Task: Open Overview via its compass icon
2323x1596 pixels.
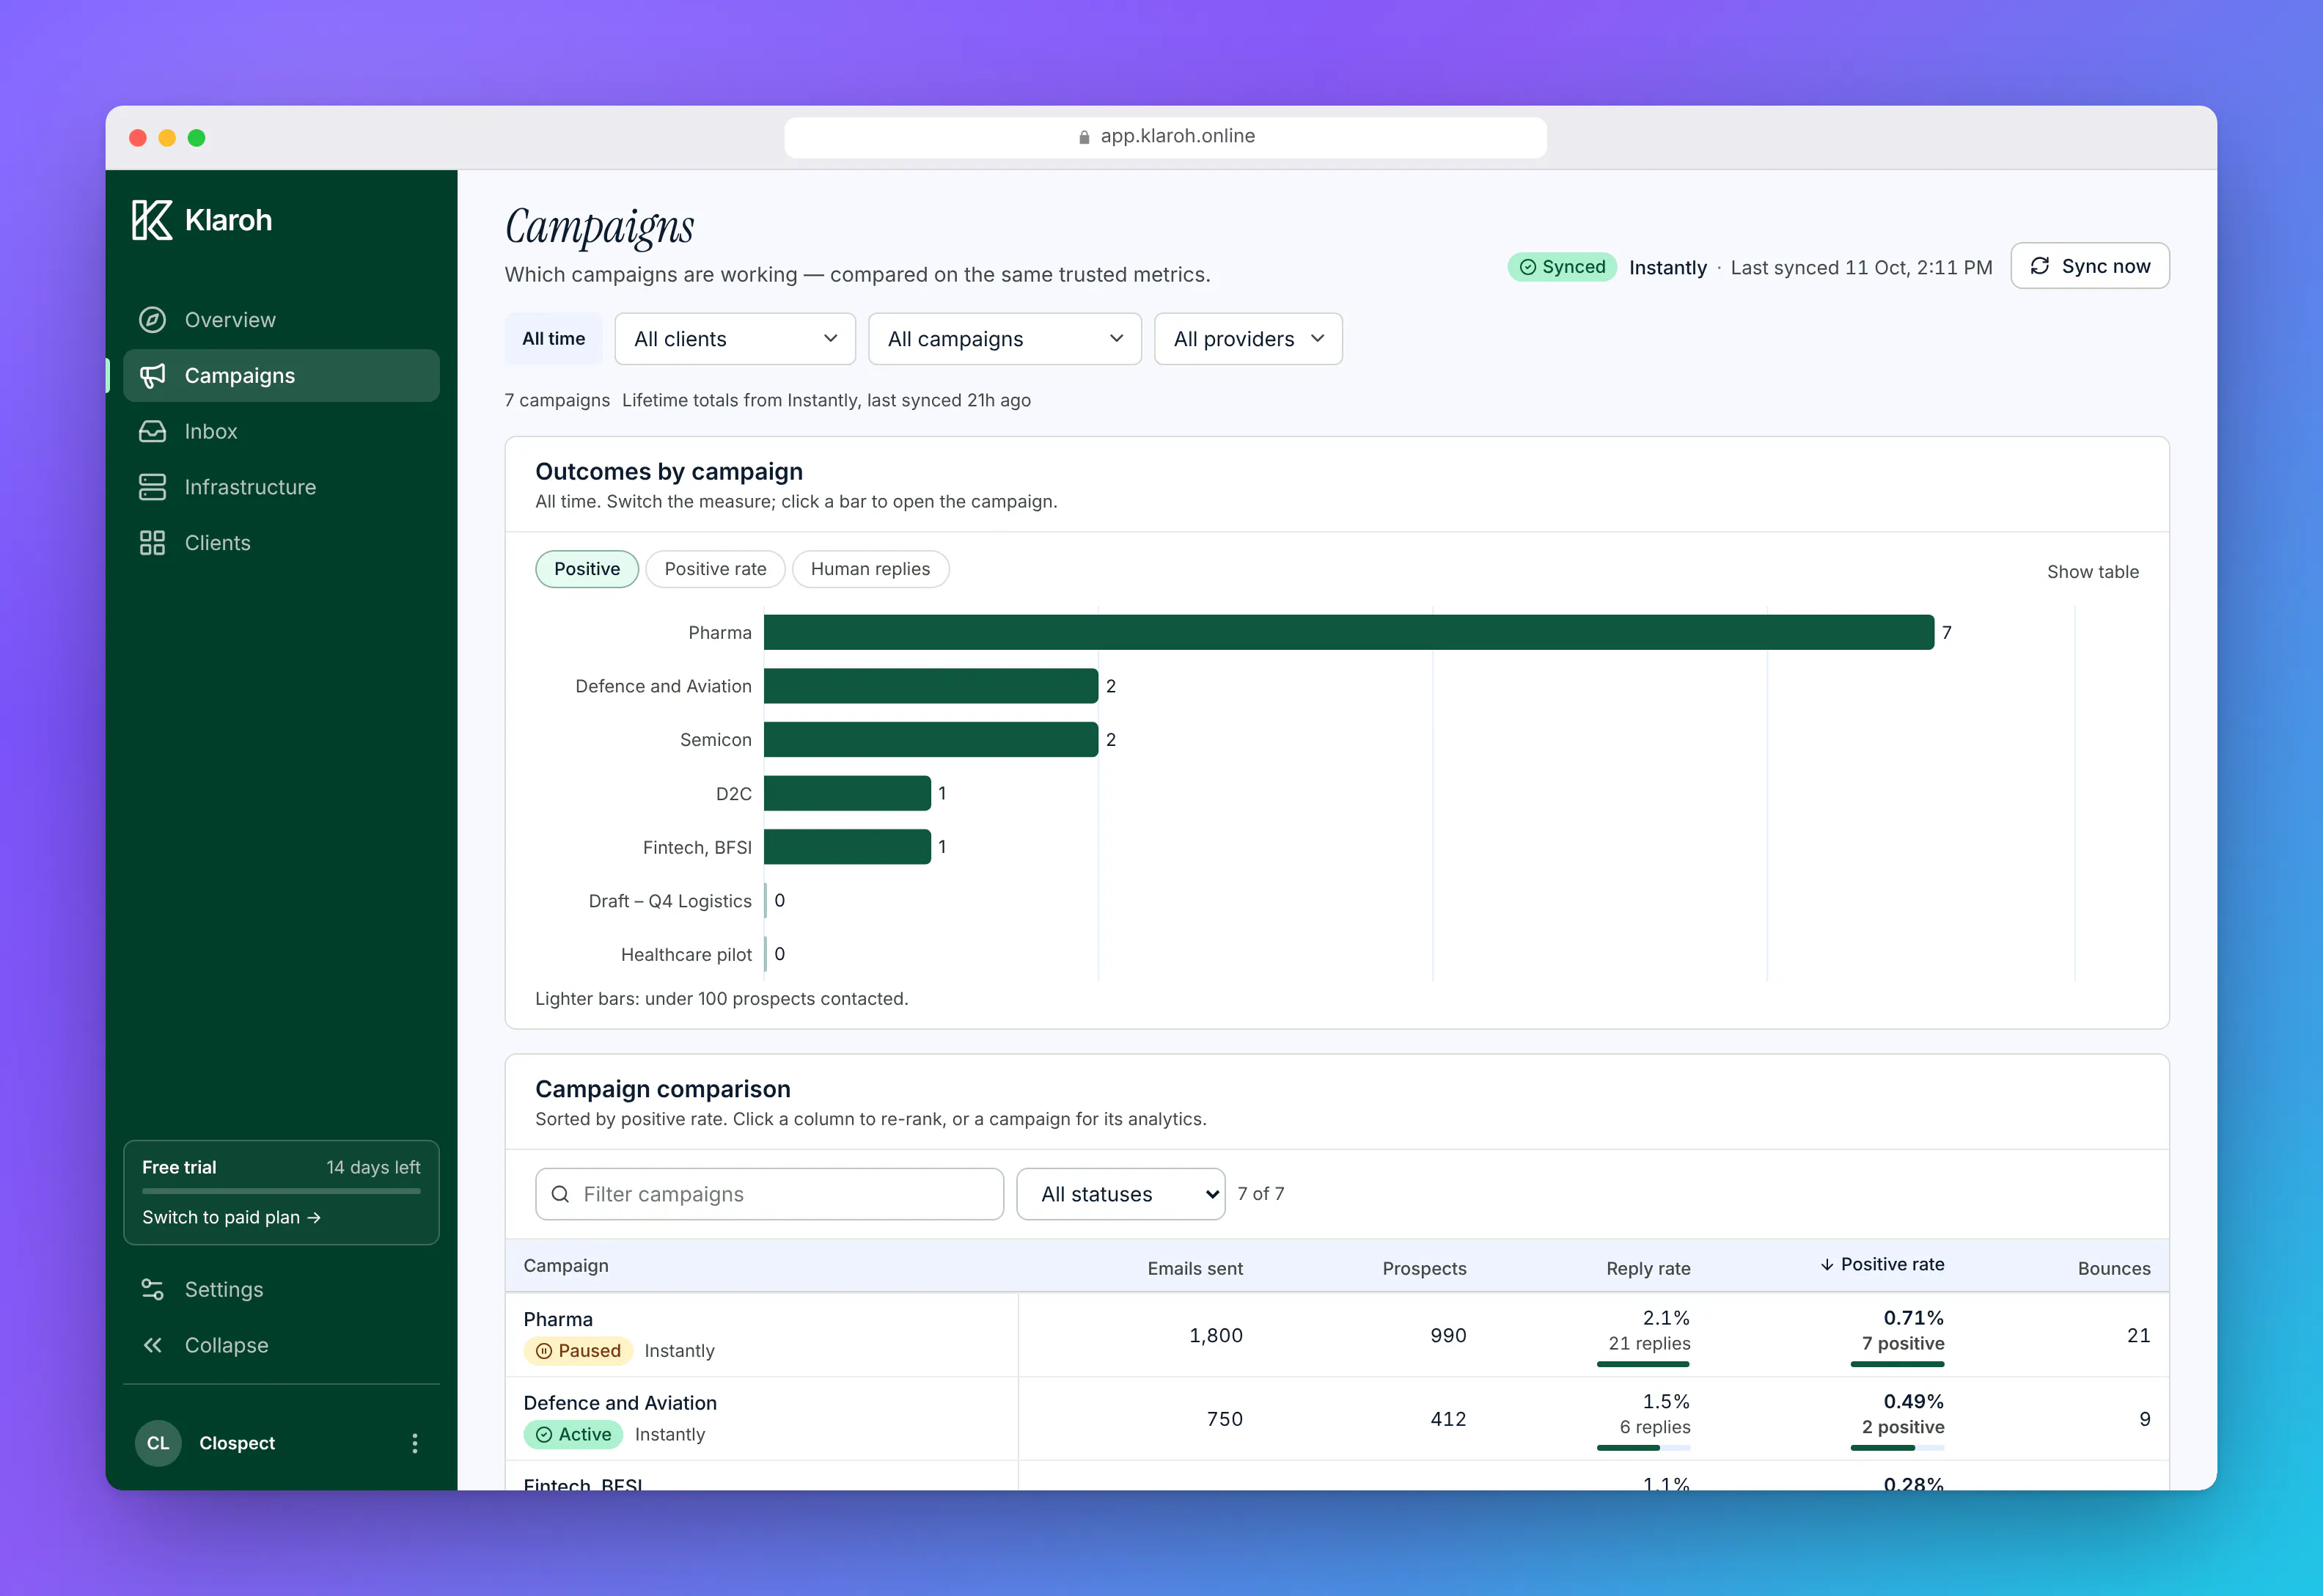Action: [152, 320]
